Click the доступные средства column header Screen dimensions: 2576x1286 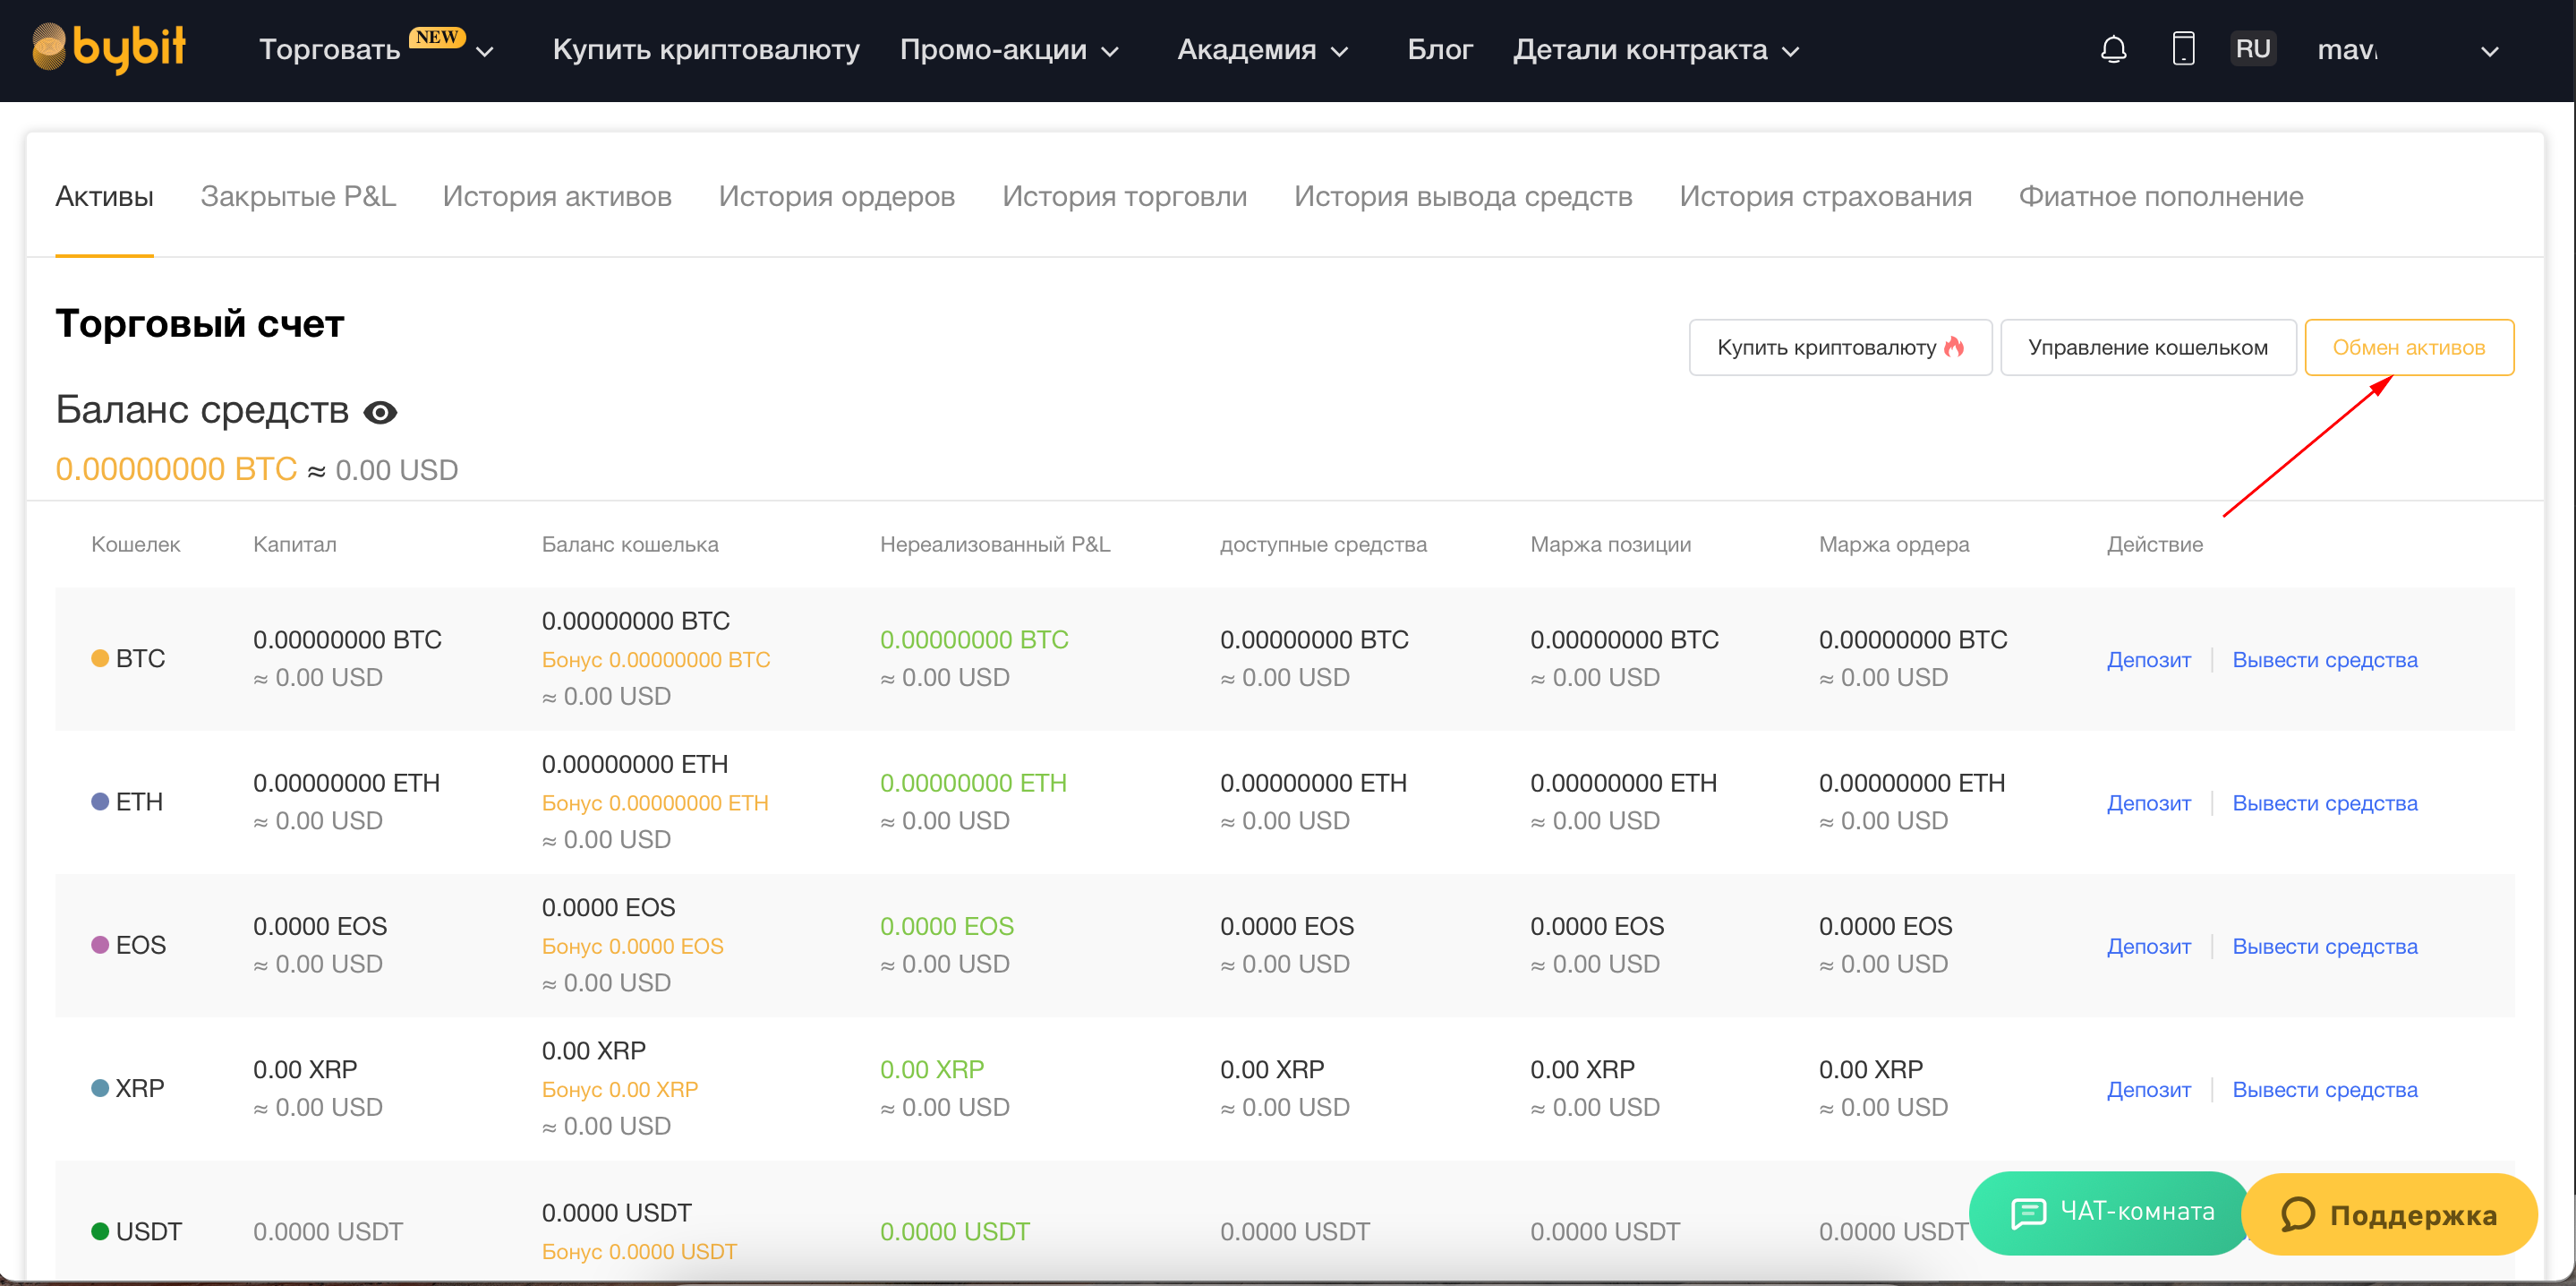(1323, 544)
